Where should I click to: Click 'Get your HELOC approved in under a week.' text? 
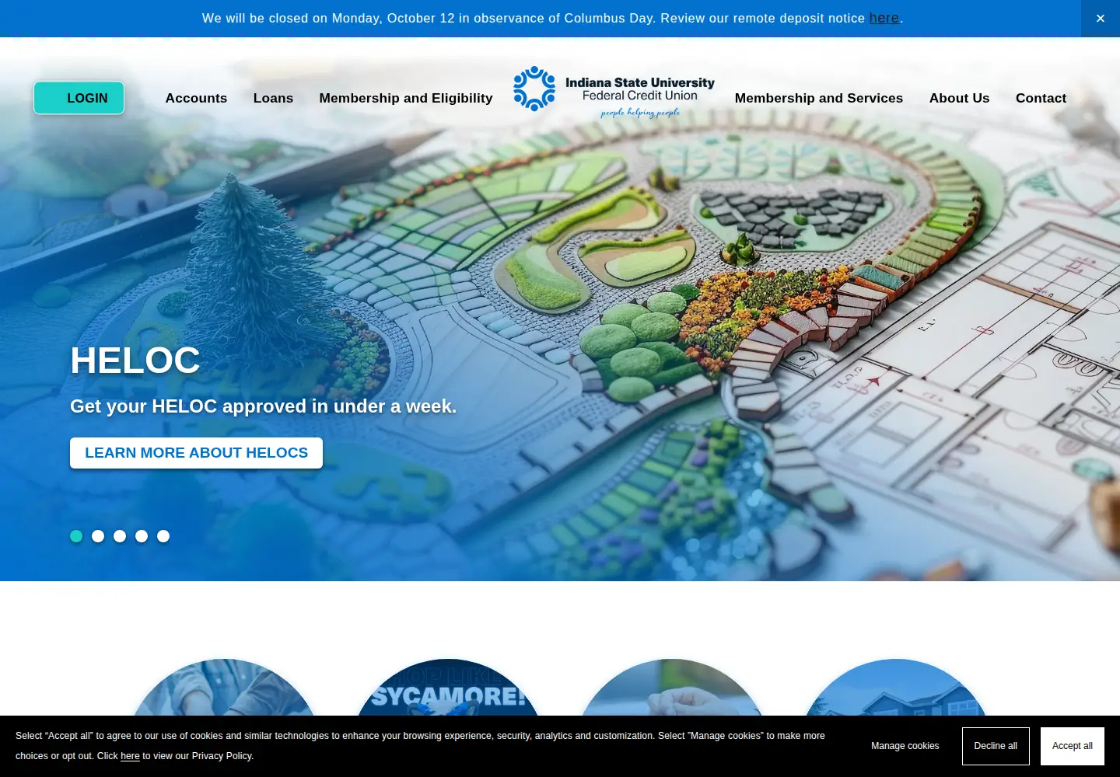[x=263, y=406]
